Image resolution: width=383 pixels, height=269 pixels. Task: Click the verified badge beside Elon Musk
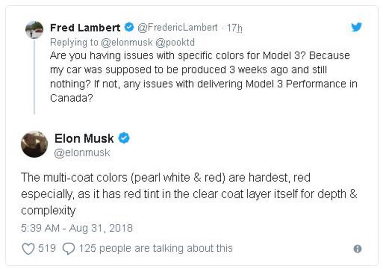pyautogui.click(x=124, y=139)
